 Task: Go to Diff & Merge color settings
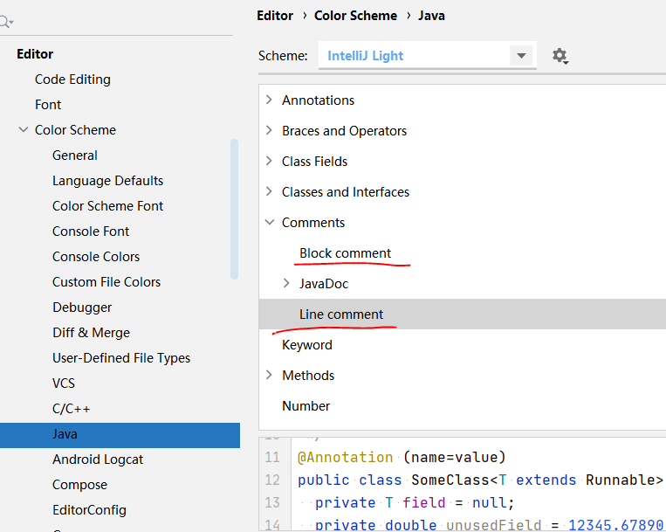(91, 333)
